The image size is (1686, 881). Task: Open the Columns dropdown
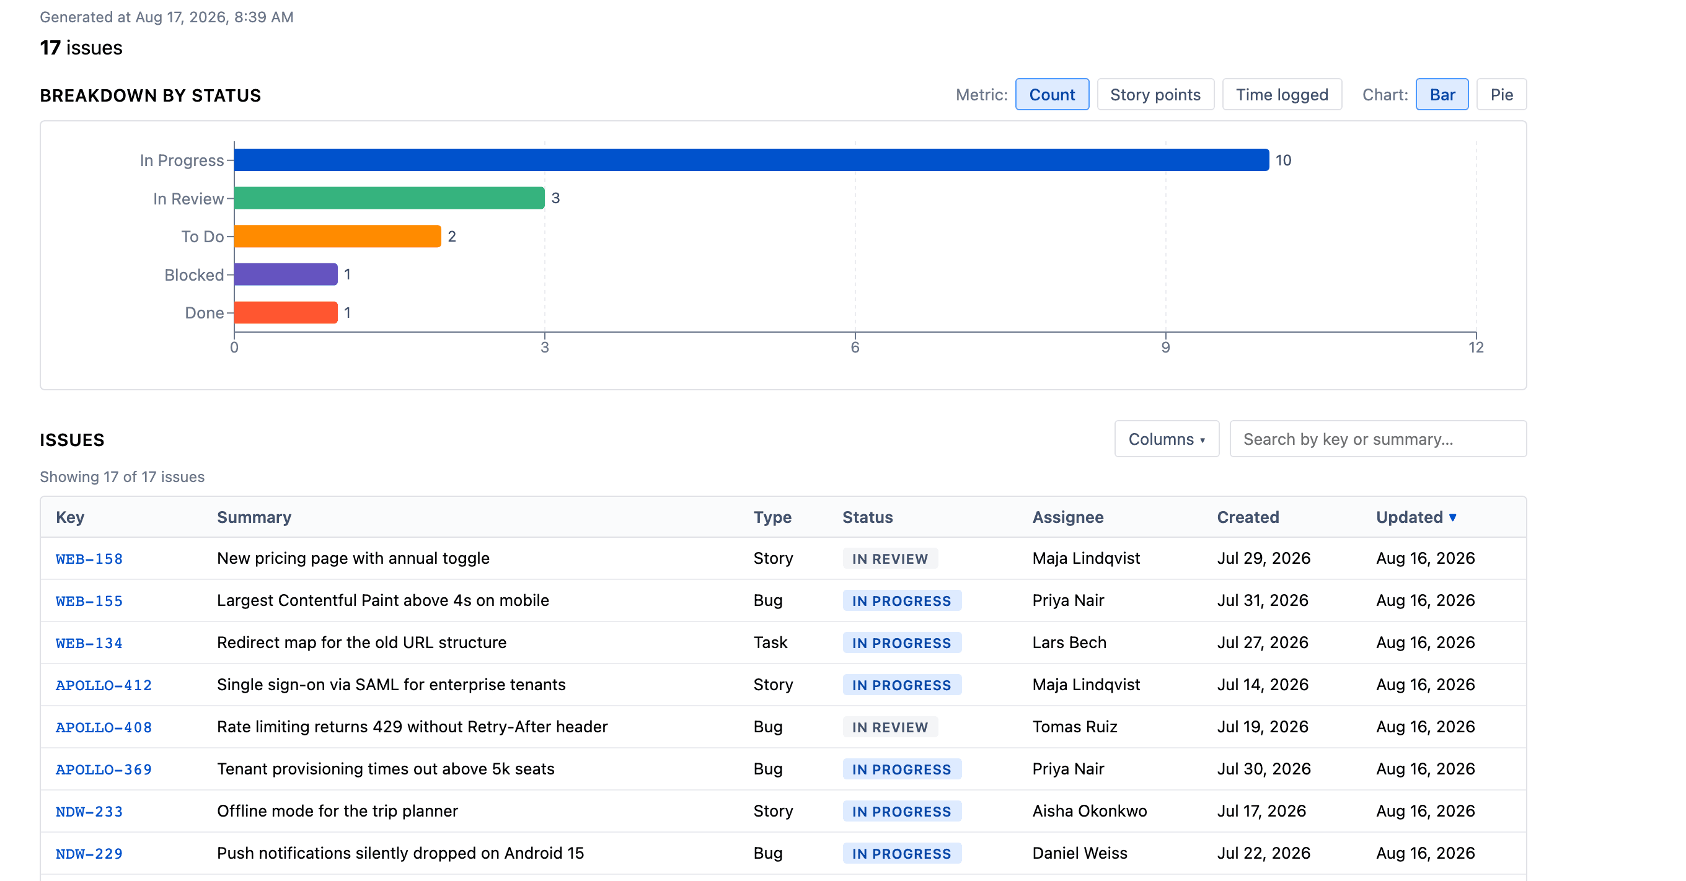click(1167, 439)
